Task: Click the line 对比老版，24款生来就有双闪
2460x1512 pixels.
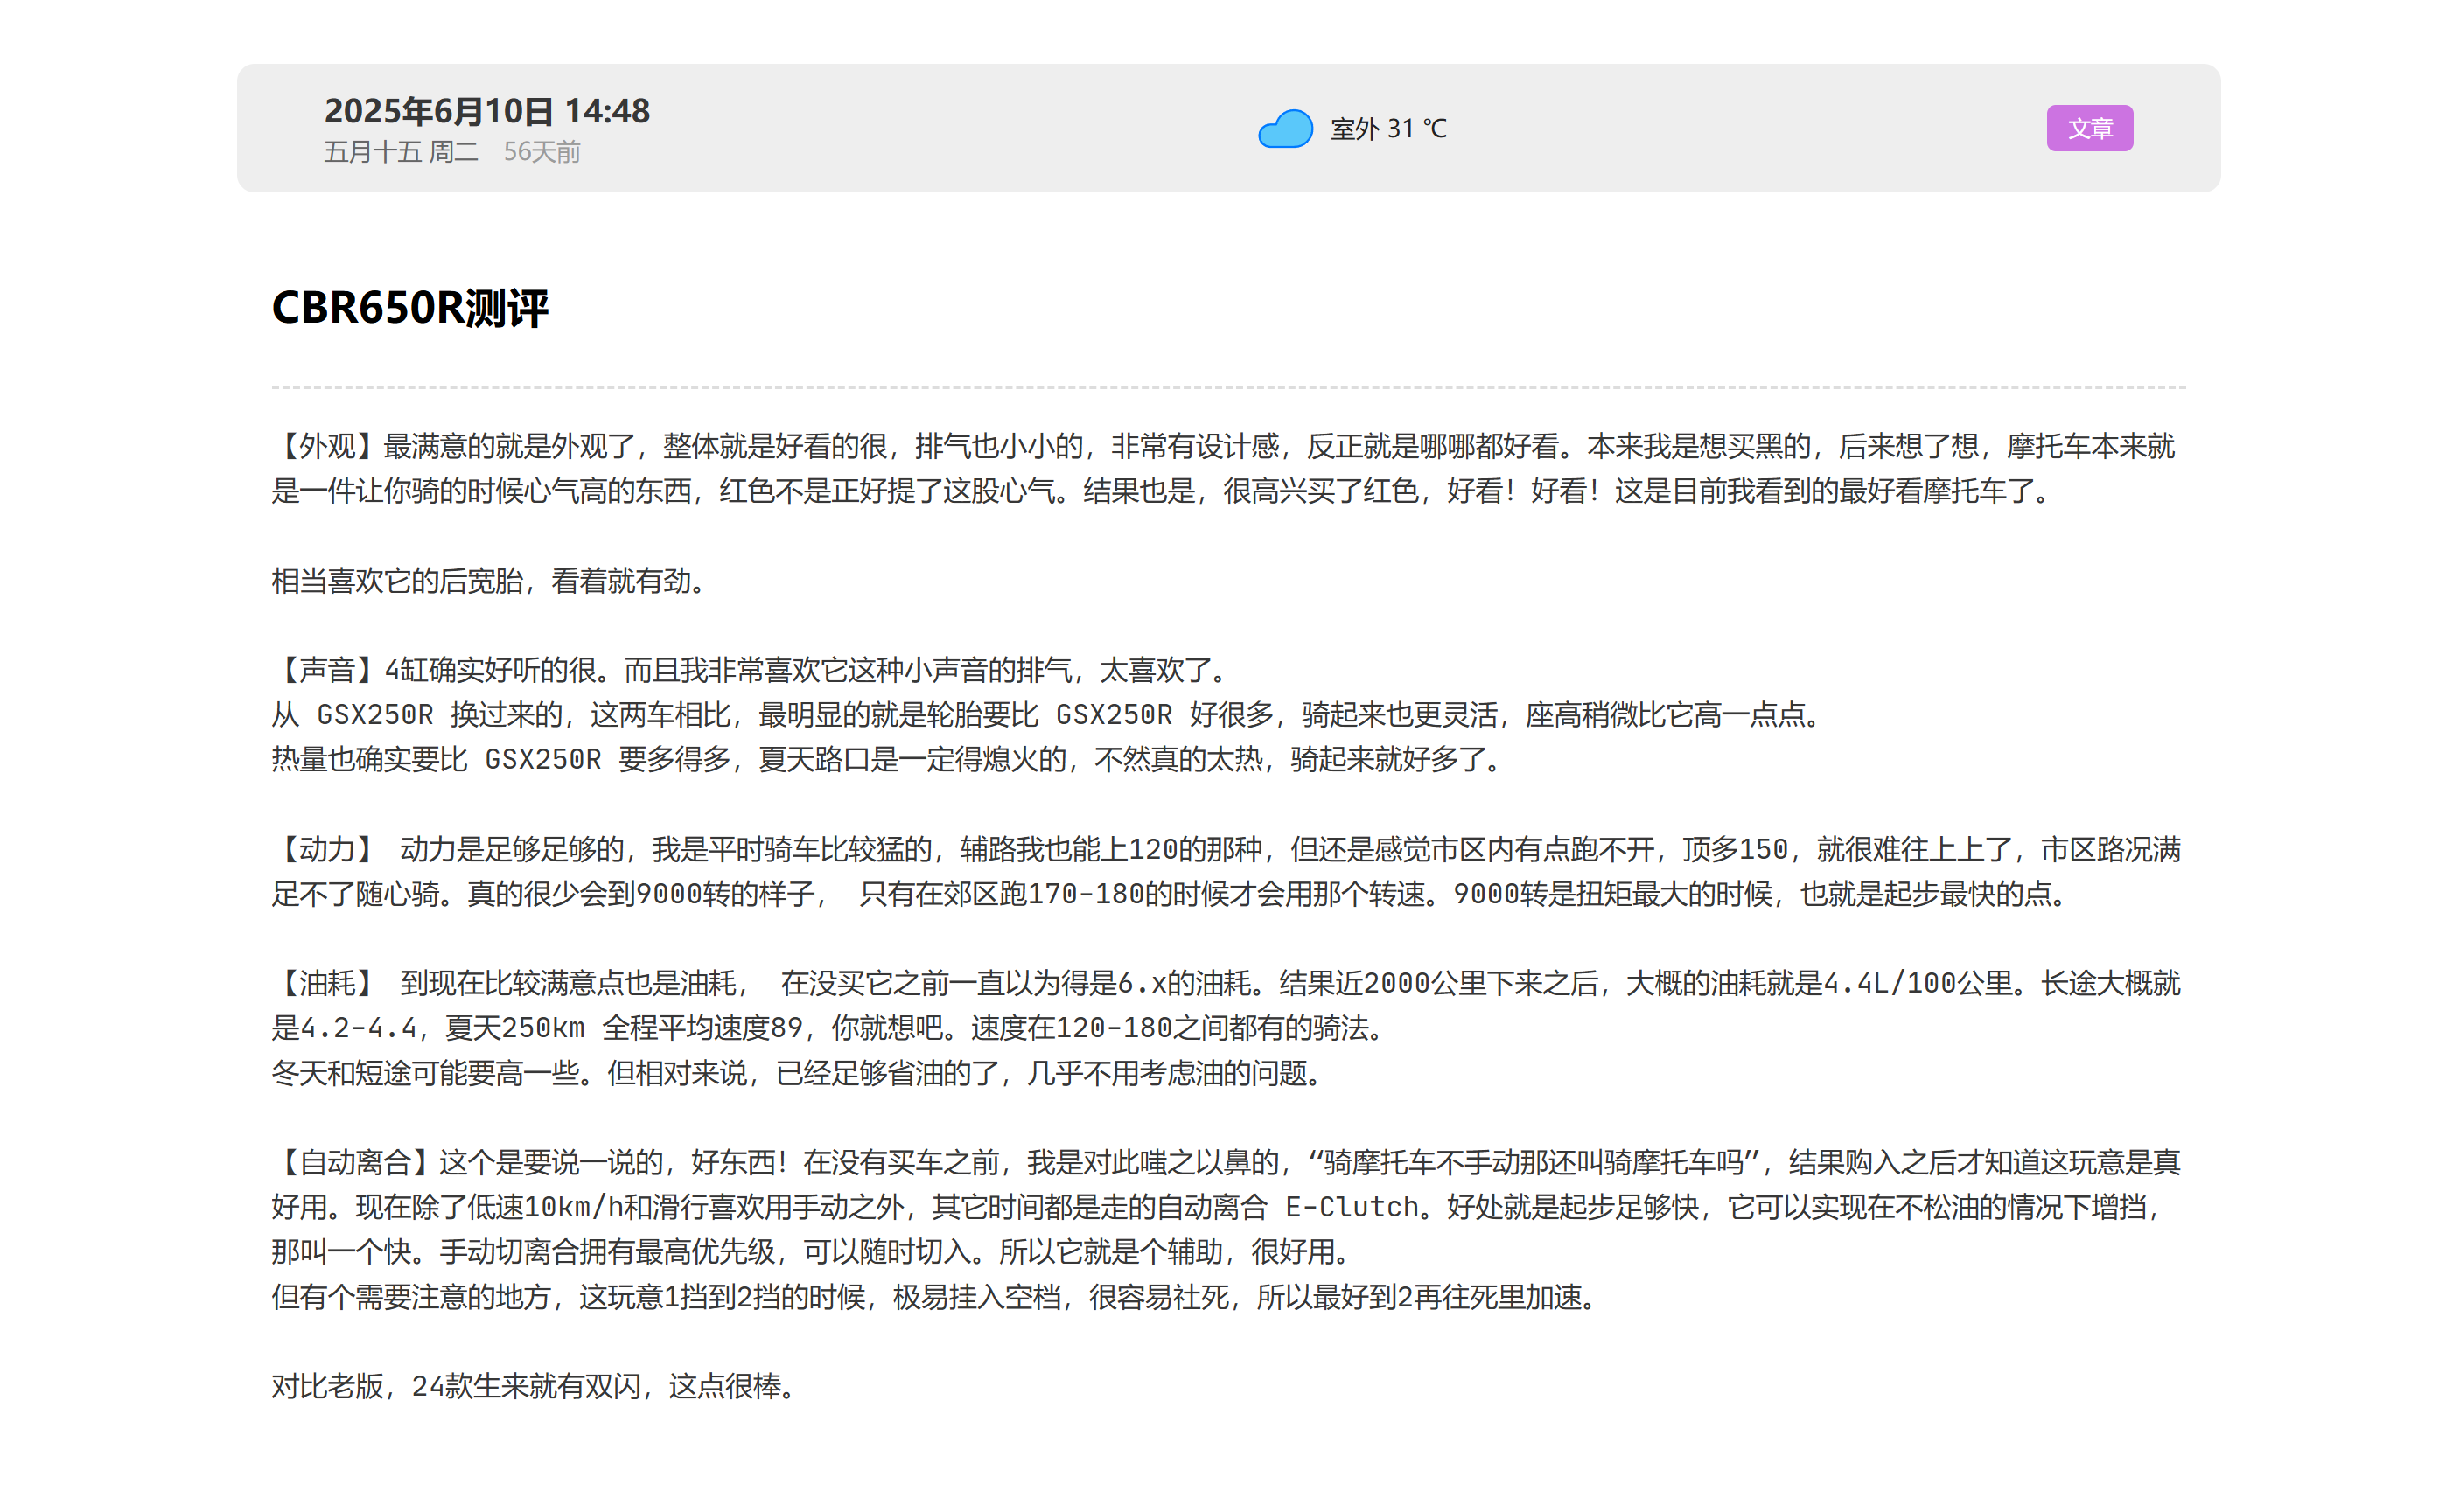Action: coord(535,1386)
